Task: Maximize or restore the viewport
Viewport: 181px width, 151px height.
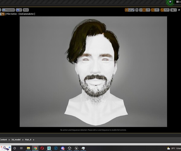Action: point(179,10)
